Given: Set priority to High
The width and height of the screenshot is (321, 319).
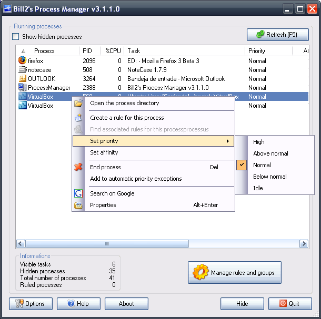Looking at the screenshot, I should (x=275, y=142).
